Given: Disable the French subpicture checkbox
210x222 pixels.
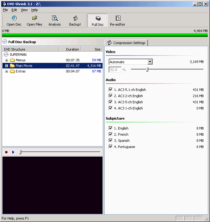Looking at the screenshot, I should (x=111, y=134).
